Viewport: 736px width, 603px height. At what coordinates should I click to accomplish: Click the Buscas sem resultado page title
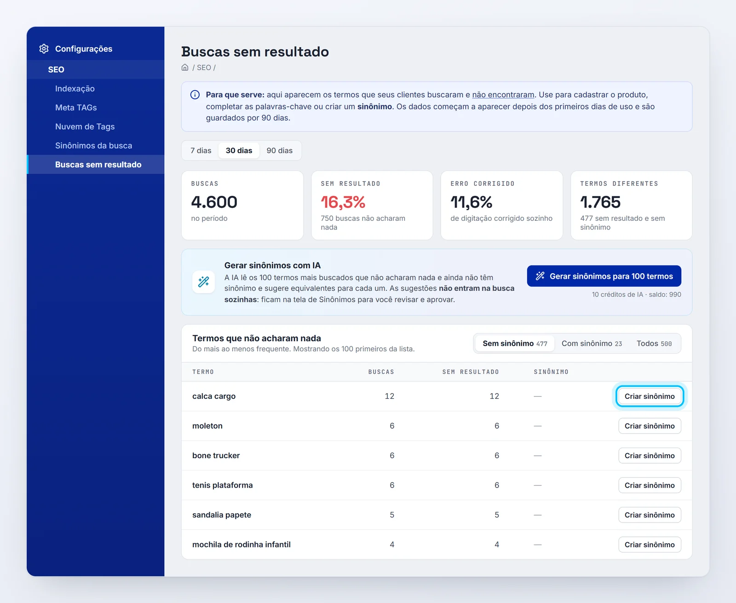(255, 52)
